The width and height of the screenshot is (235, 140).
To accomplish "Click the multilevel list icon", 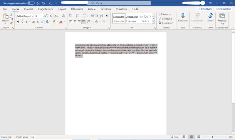I will 85,16.
